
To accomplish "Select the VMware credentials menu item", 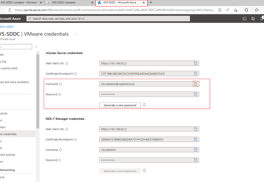I will [x=18, y=134].
